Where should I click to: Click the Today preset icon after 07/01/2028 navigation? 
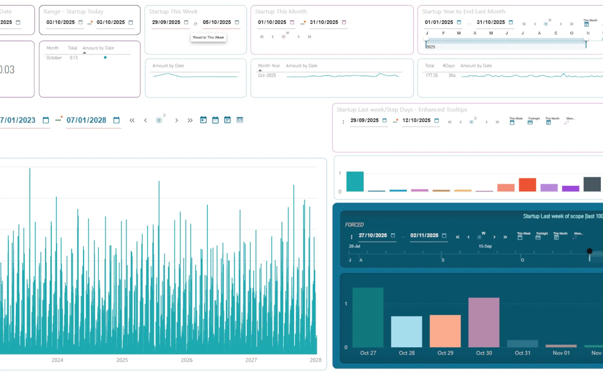203,120
